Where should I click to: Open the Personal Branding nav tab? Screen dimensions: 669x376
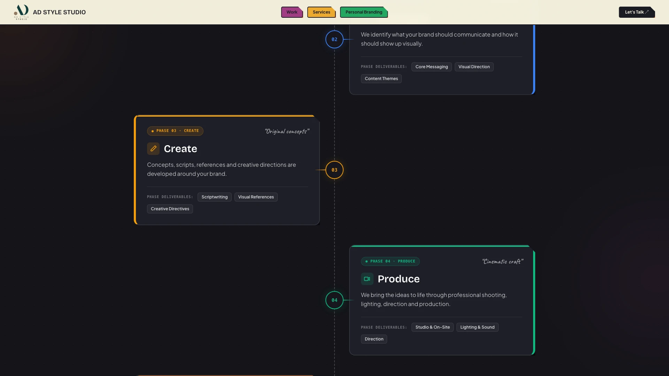click(364, 12)
